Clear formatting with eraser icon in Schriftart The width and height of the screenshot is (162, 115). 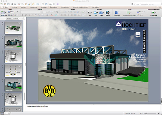(x=57, y=12)
